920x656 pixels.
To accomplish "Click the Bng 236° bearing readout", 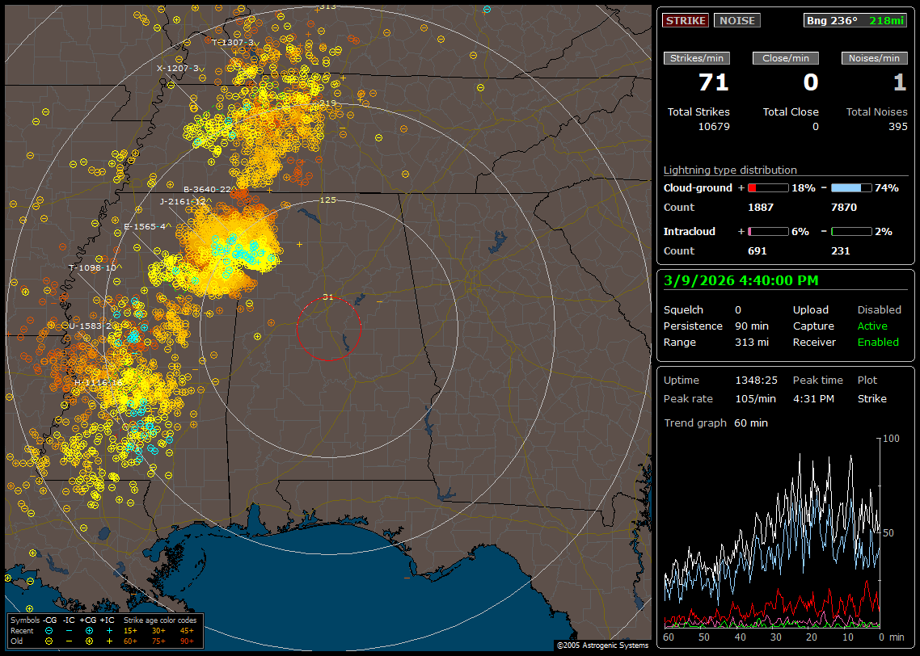I will [831, 20].
